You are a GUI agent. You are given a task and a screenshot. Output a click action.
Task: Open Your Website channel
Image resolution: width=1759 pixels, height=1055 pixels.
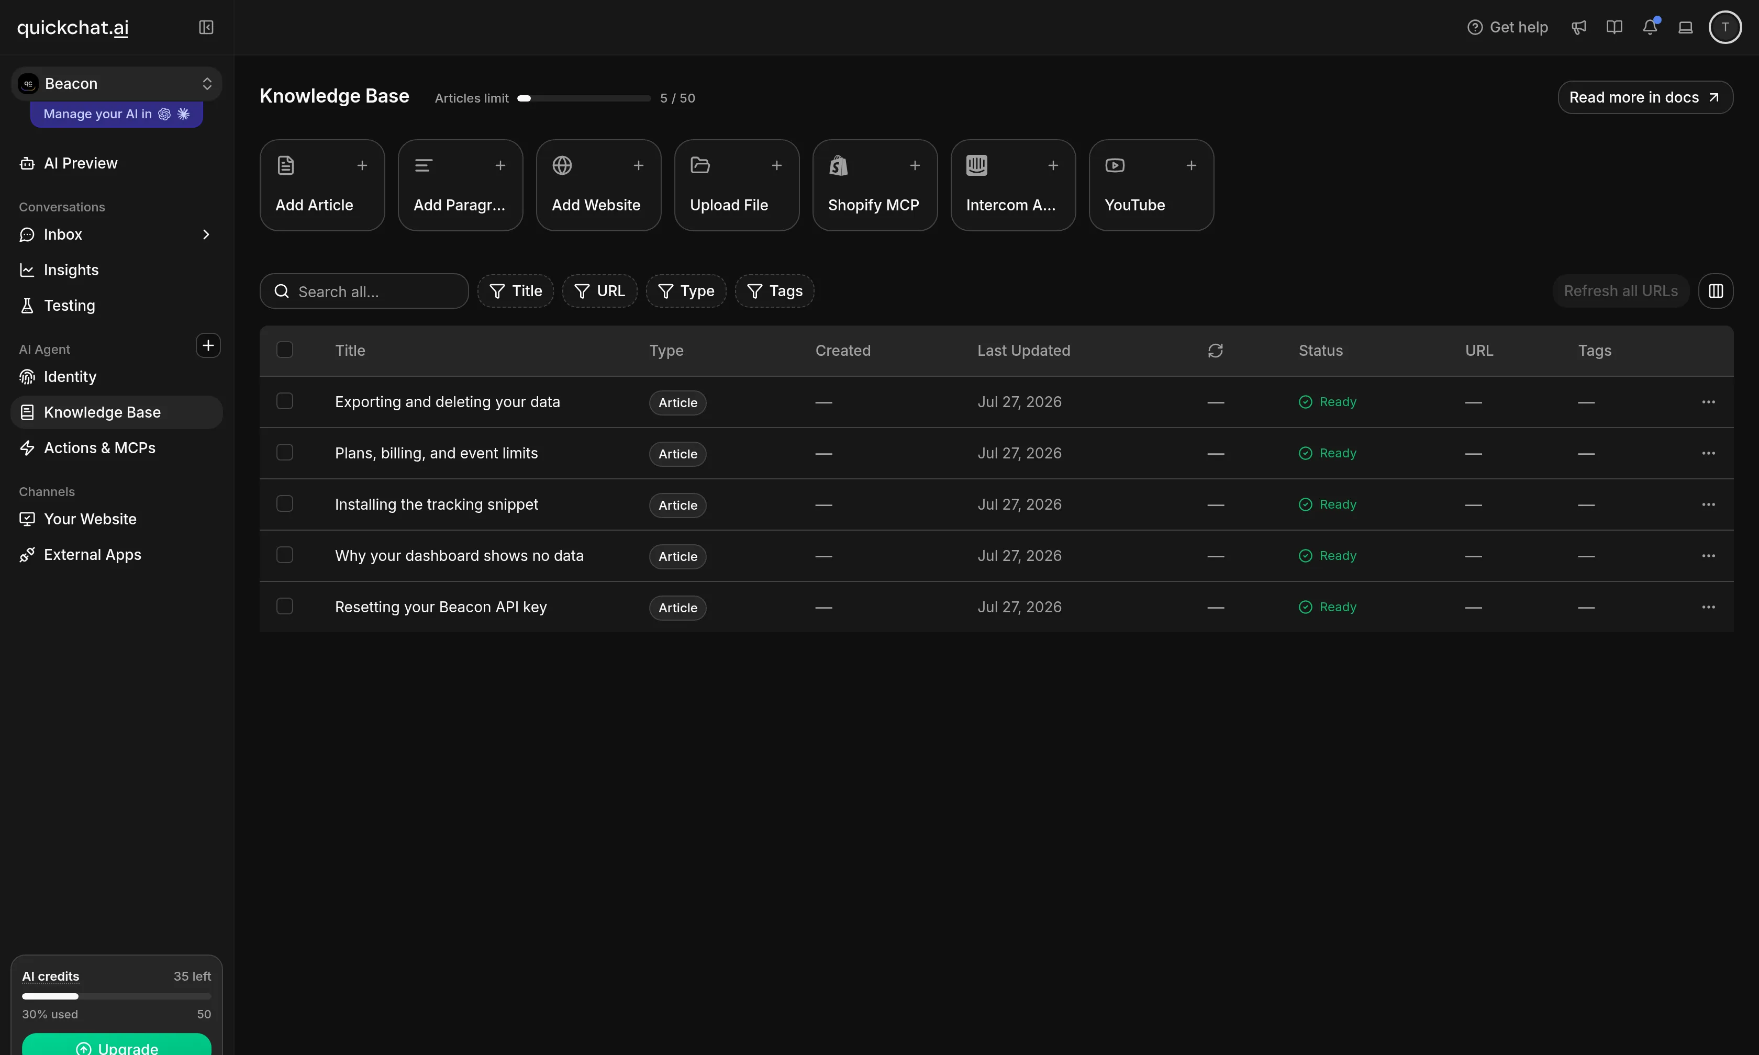coord(117,519)
